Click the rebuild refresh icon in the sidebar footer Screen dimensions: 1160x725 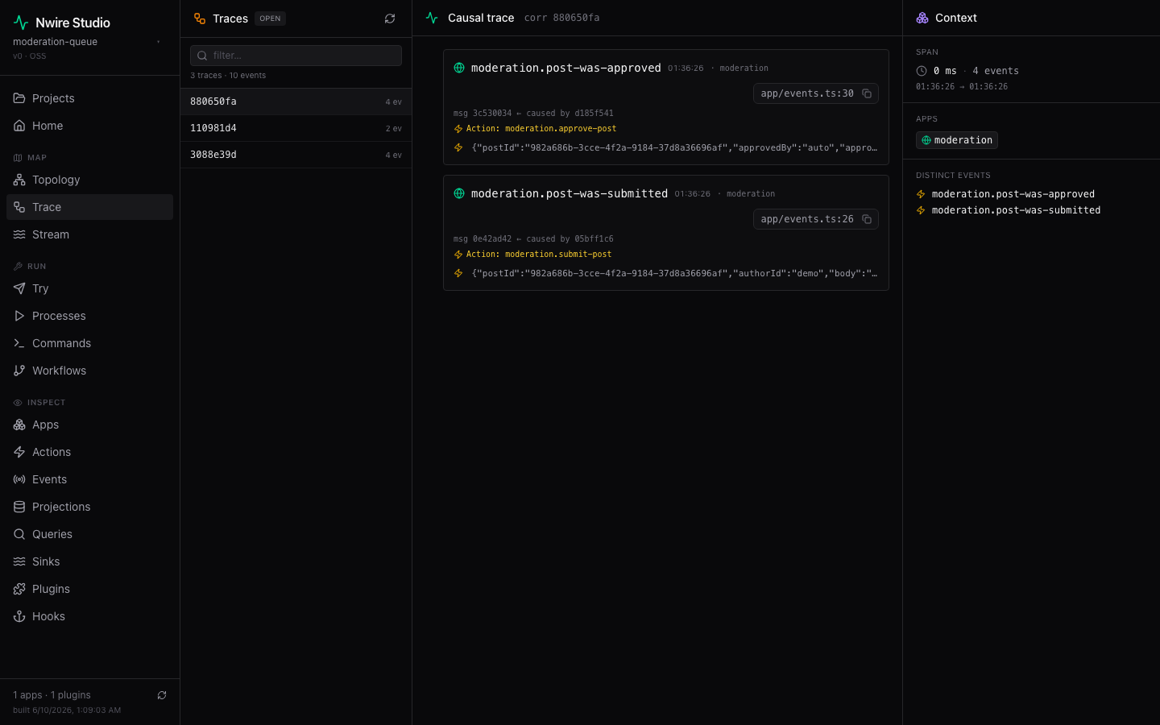(x=162, y=695)
